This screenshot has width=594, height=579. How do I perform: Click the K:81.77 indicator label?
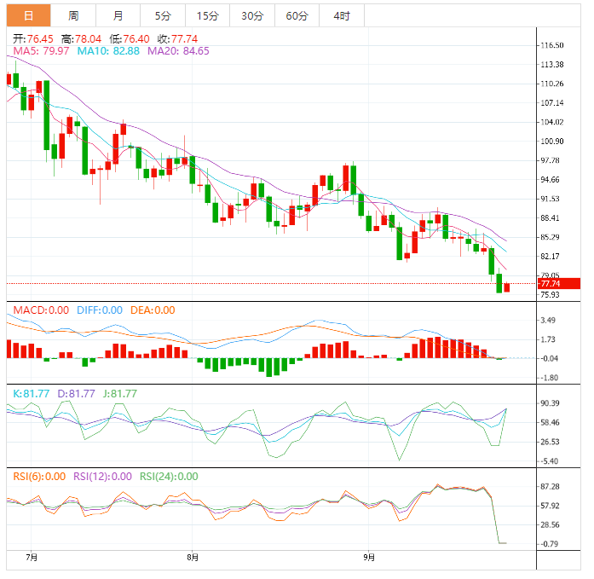(x=31, y=393)
